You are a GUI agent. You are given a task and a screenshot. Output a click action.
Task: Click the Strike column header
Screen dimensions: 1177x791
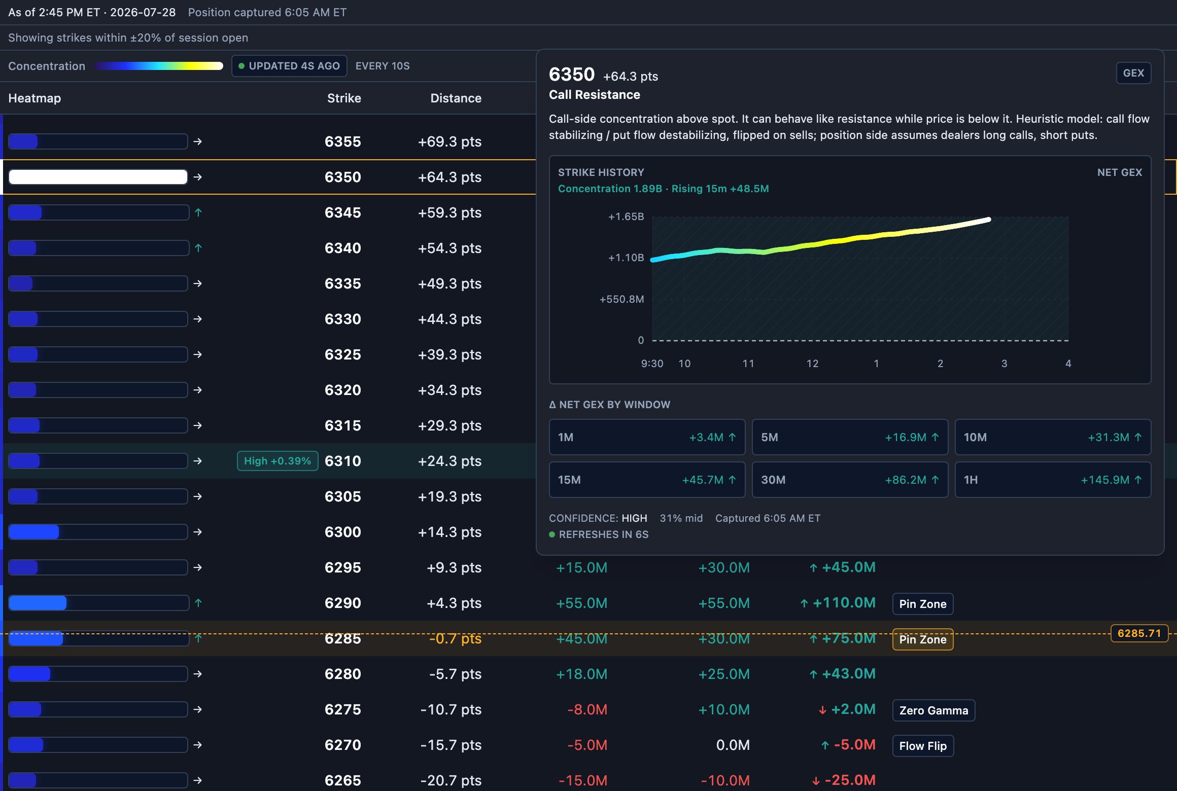(344, 98)
